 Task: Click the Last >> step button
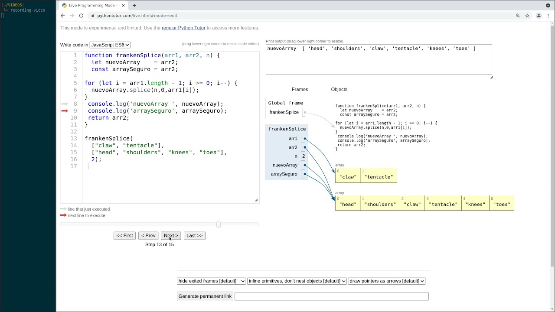click(194, 236)
